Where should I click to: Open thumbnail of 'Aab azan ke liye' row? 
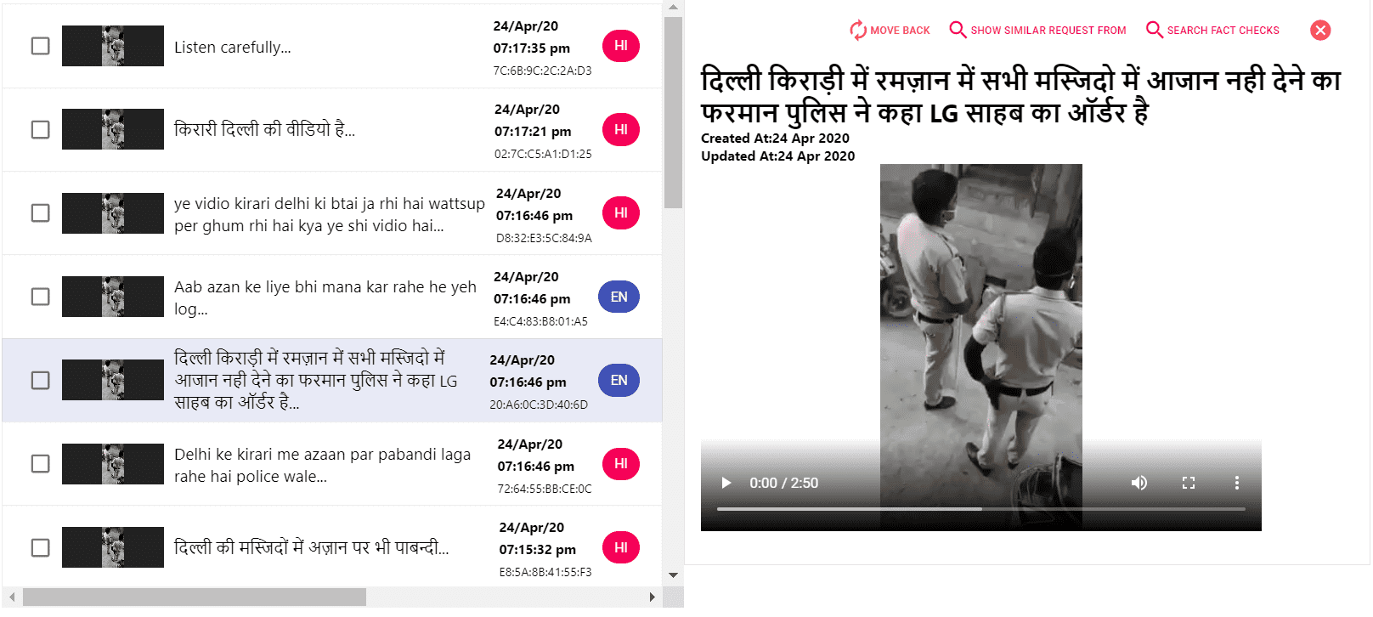click(x=113, y=297)
